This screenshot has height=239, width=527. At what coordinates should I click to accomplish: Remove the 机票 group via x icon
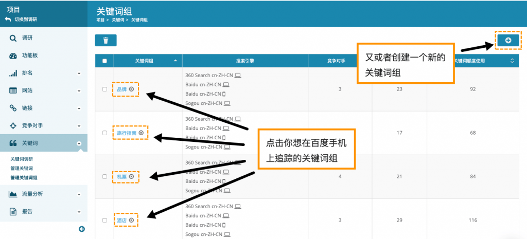click(131, 177)
